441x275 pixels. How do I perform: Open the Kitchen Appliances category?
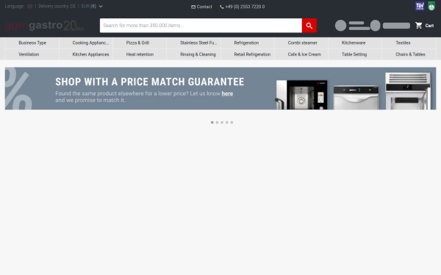[x=90, y=54]
